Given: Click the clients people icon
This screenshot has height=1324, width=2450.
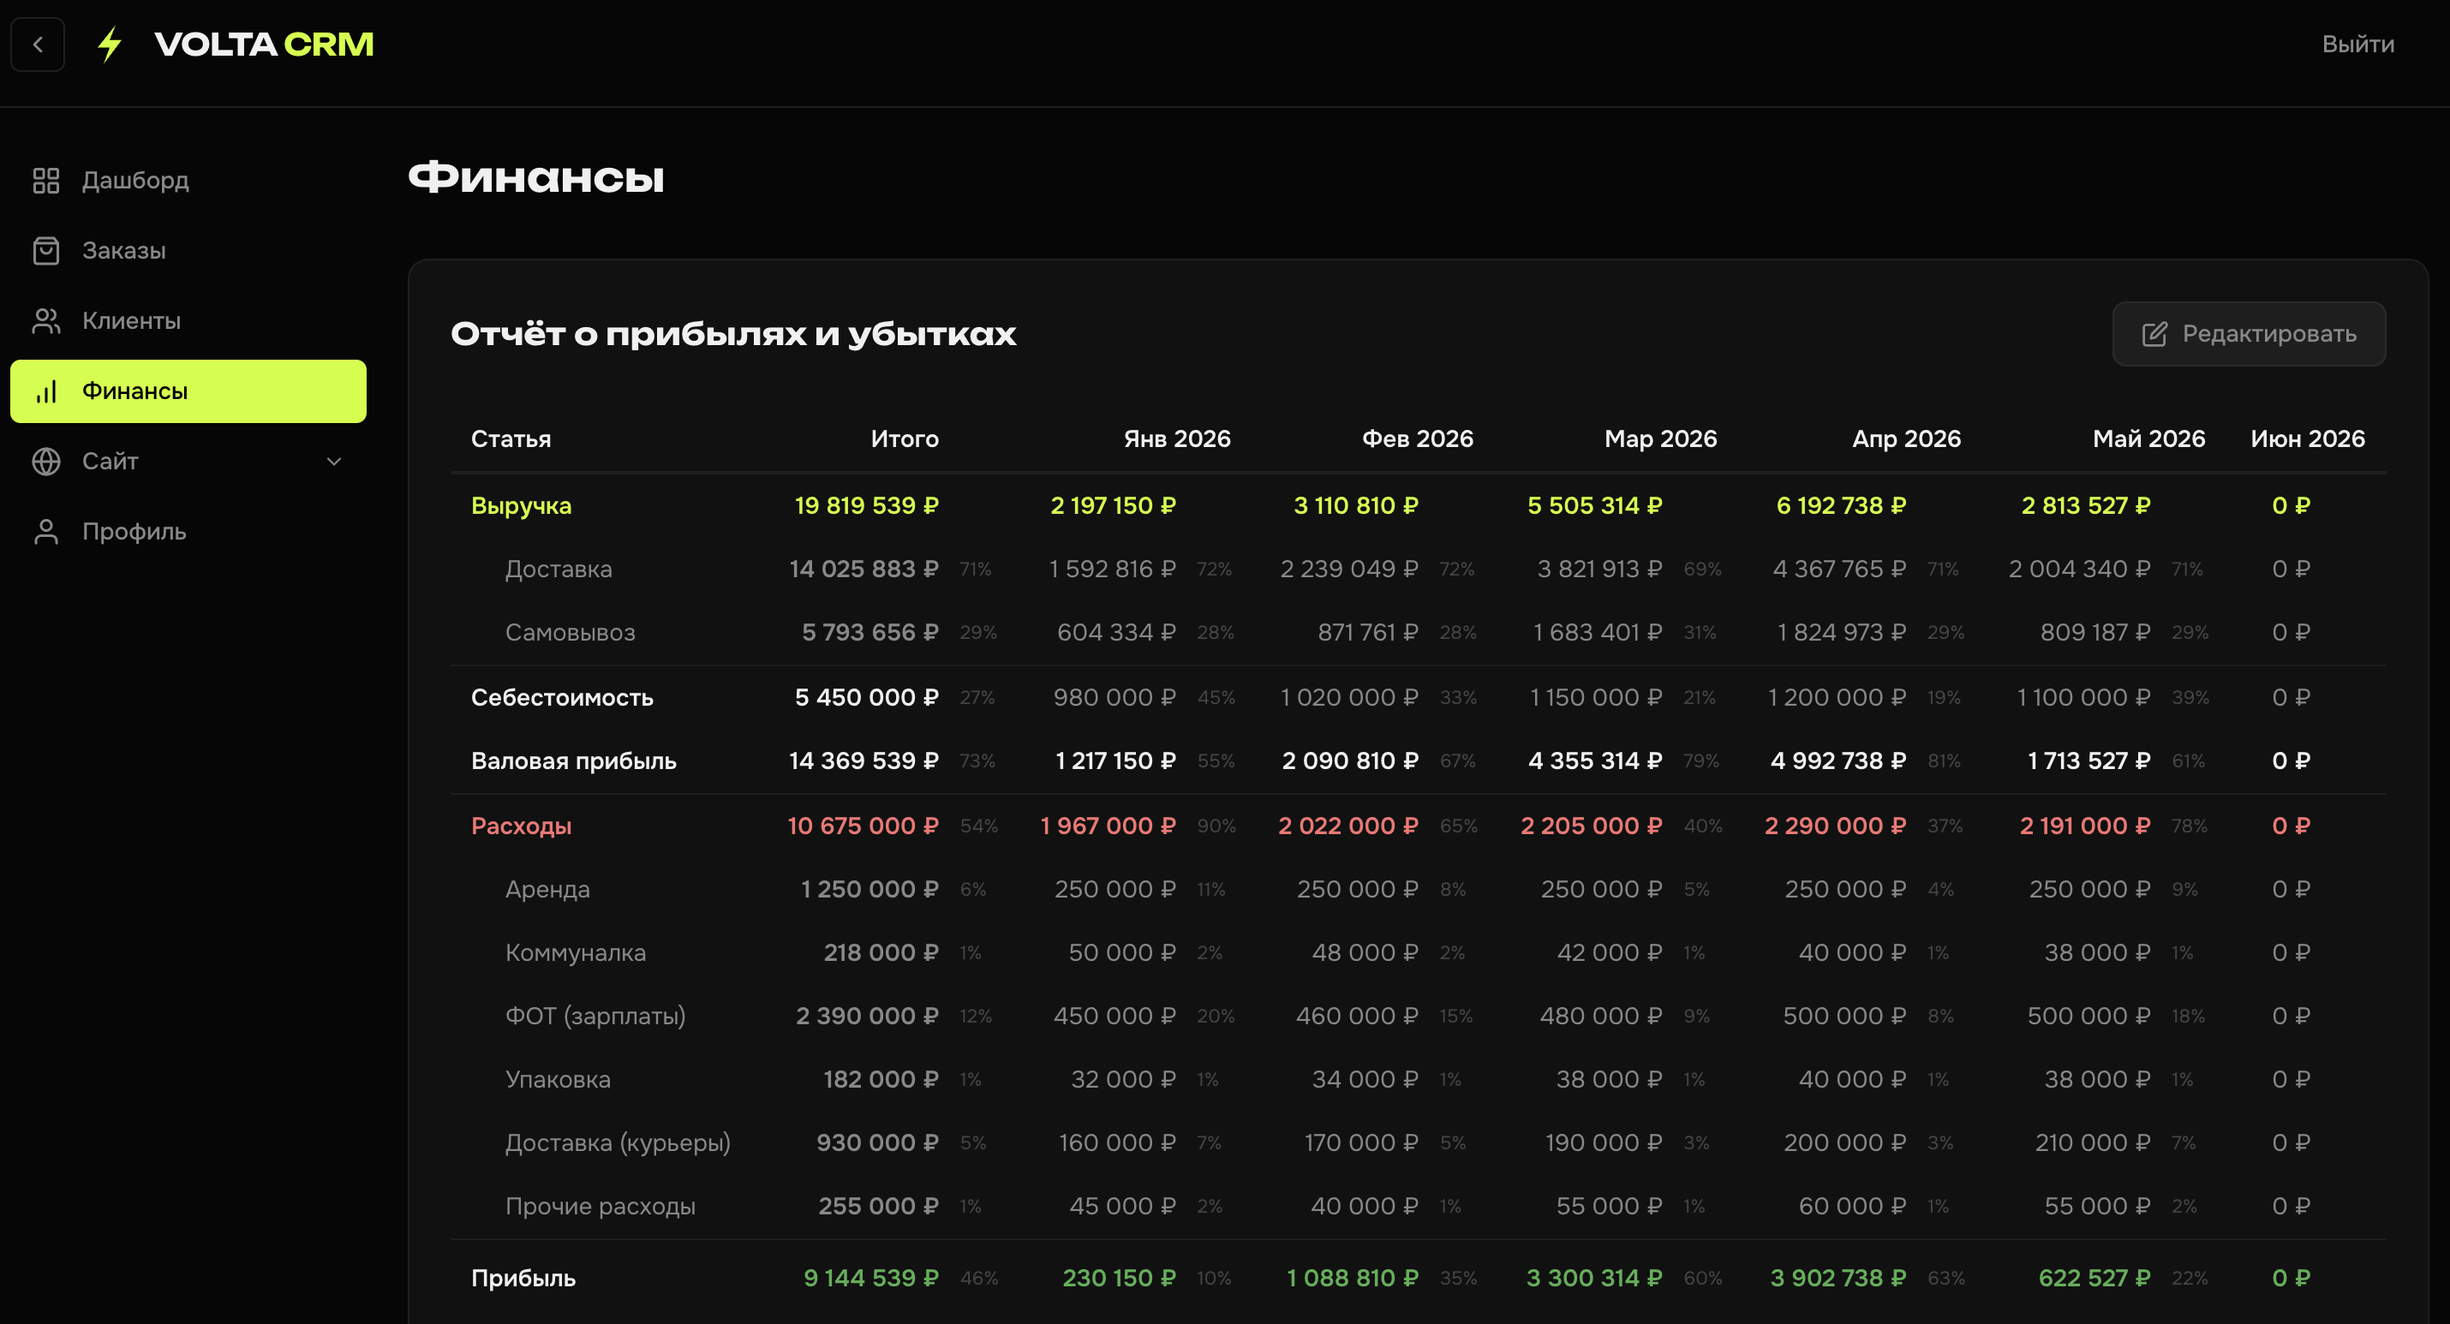Looking at the screenshot, I should click(x=45, y=320).
